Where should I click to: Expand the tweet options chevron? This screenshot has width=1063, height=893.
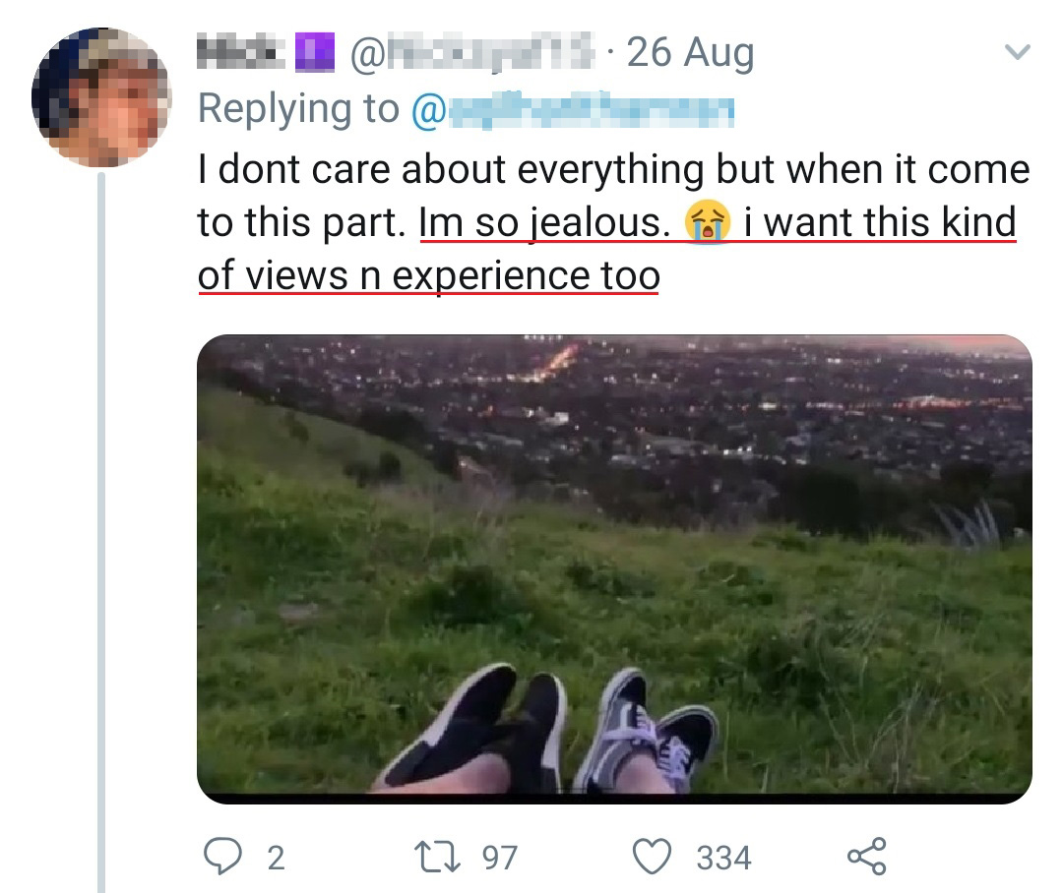(x=1019, y=52)
